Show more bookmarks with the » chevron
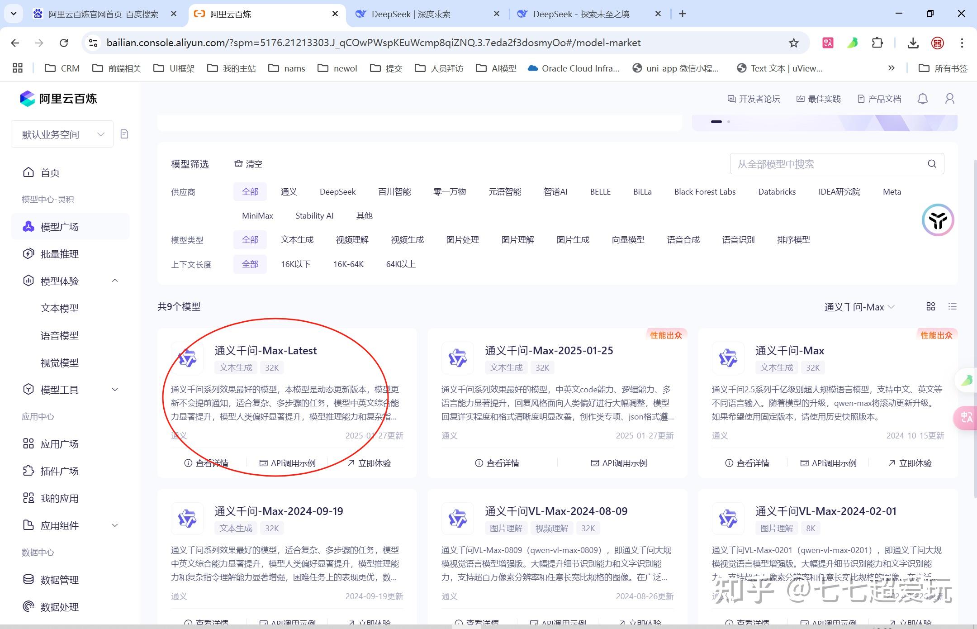The width and height of the screenshot is (977, 629). click(x=891, y=68)
